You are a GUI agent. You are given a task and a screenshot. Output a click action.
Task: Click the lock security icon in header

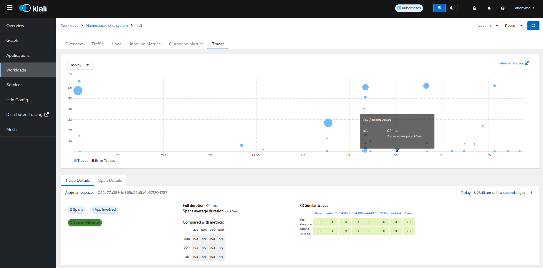(474, 8)
